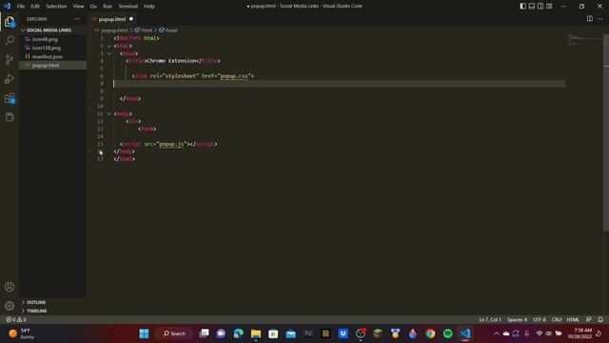Click the UTF-8 encoding status item
Image resolution: width=609 pixels, height=343 pixels.
click(x=540, y=319)
